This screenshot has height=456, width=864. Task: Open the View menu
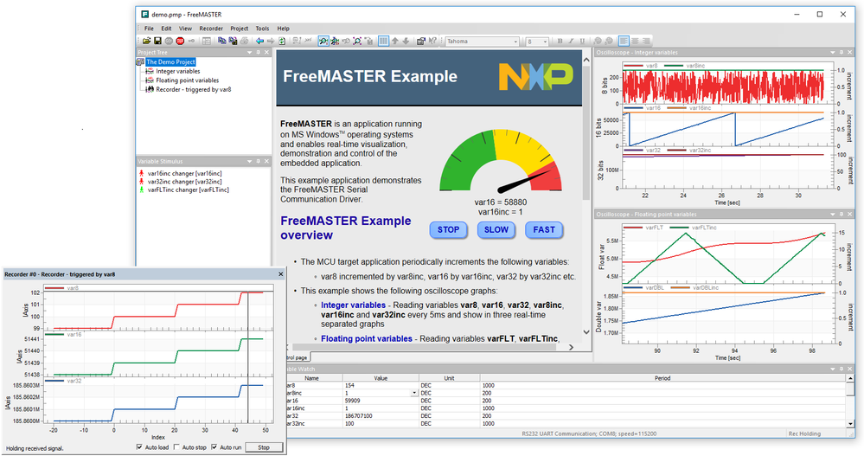(185, 29)
